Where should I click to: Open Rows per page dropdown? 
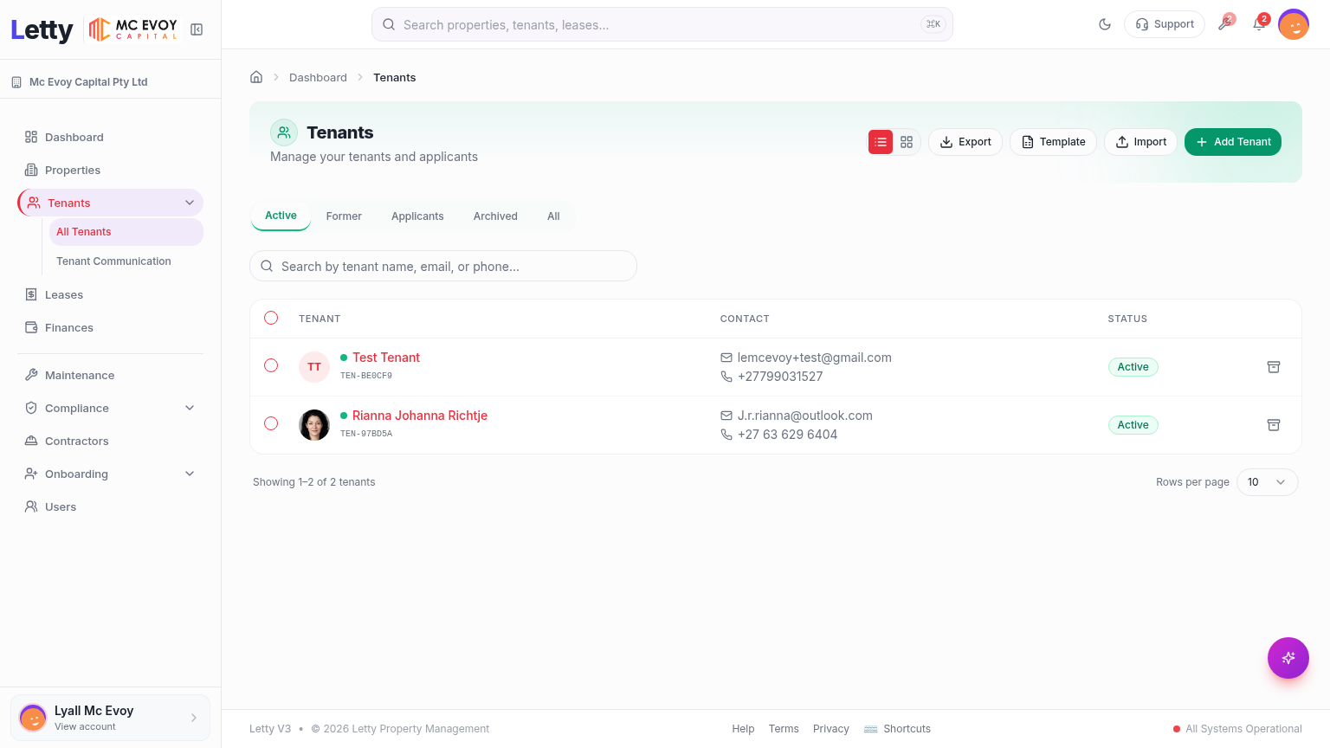[1268, 482]
